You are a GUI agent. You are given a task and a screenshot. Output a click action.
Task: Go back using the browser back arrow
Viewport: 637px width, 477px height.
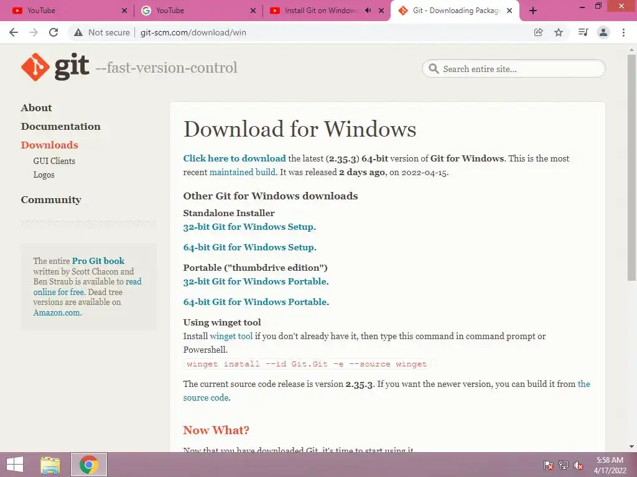tap(14, 32)
